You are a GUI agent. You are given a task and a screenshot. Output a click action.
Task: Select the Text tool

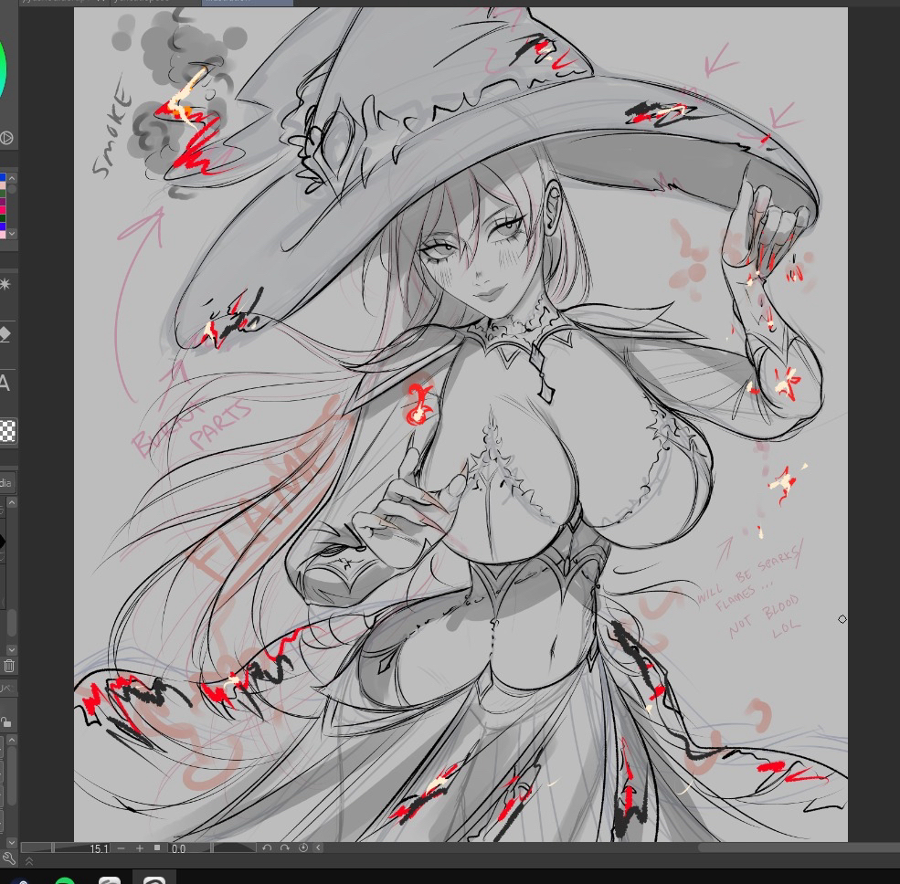(5, 384)
